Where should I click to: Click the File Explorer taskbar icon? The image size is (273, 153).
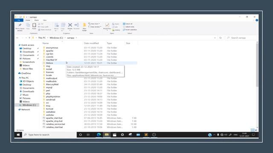pos(107,135)
